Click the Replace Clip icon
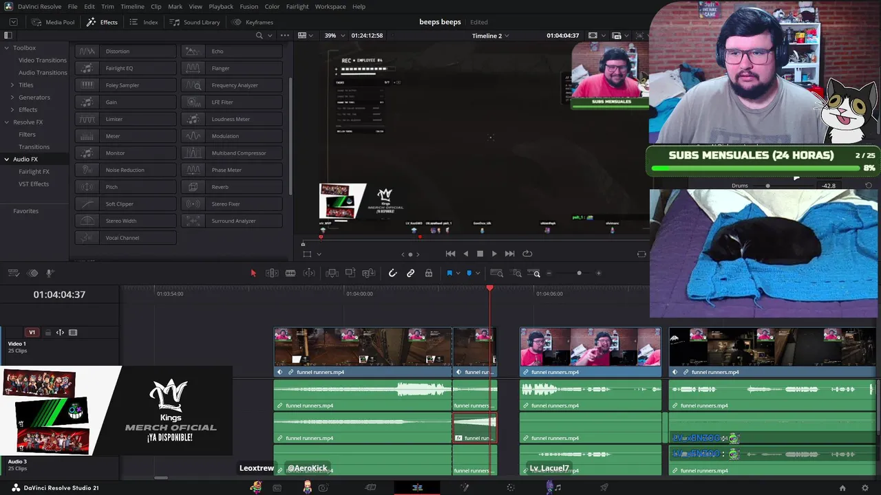This screenshot has height=495, width=881. (368, 273)
